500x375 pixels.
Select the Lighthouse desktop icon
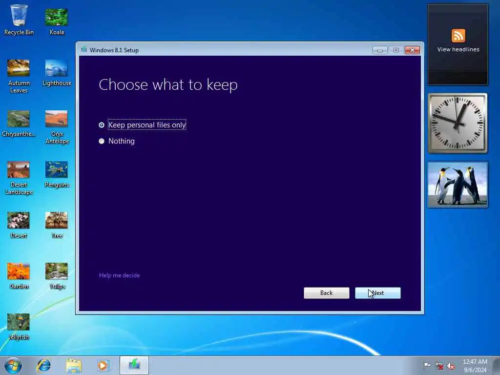tap(57, 73)
